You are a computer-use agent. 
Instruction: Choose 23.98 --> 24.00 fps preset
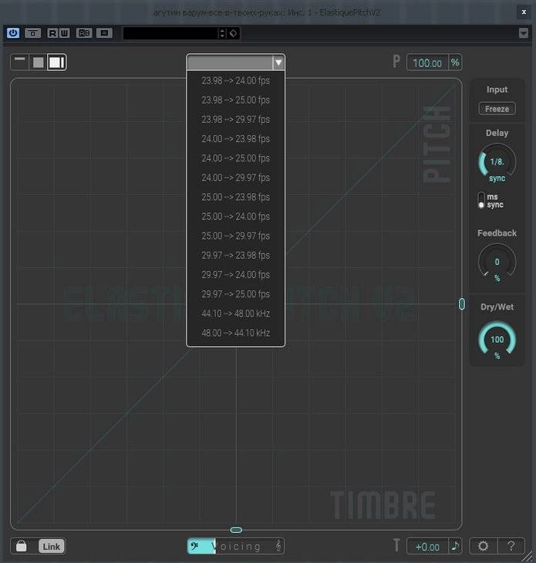235,80
